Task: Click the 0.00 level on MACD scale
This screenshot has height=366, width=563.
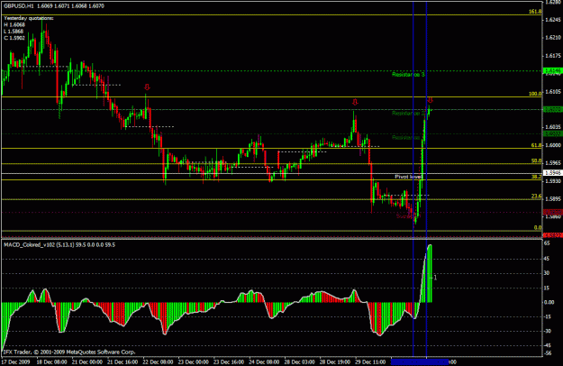Action: 549,302
